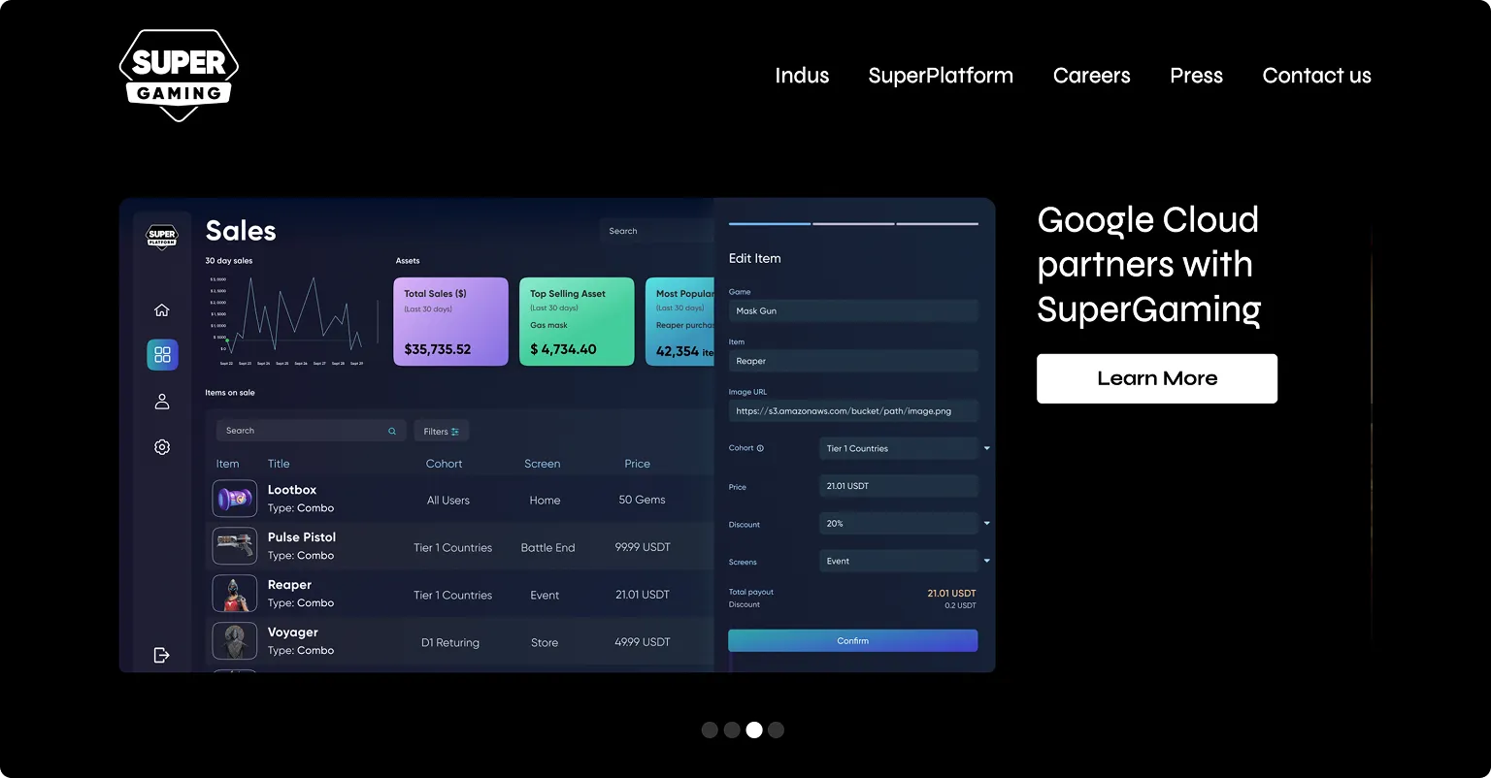Image resolution: width=1491 pixels, height=778 pixels.
Task: Go to the Careers page
Action: tap(1091, 76)
